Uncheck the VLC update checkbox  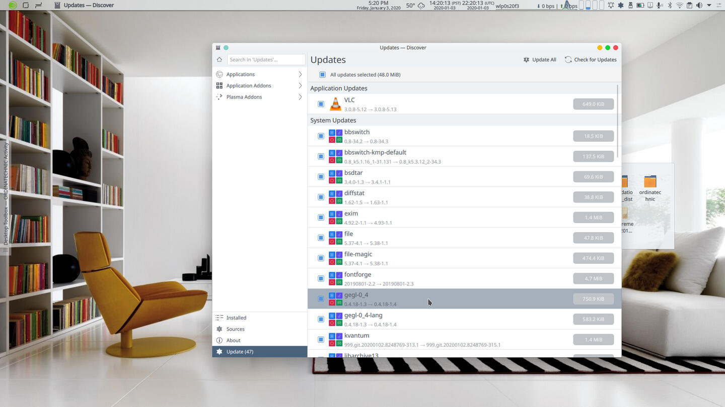tap(321, 104)
